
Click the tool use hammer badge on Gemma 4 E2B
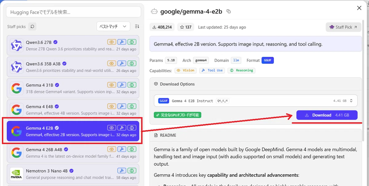click(x=122, y=128)
